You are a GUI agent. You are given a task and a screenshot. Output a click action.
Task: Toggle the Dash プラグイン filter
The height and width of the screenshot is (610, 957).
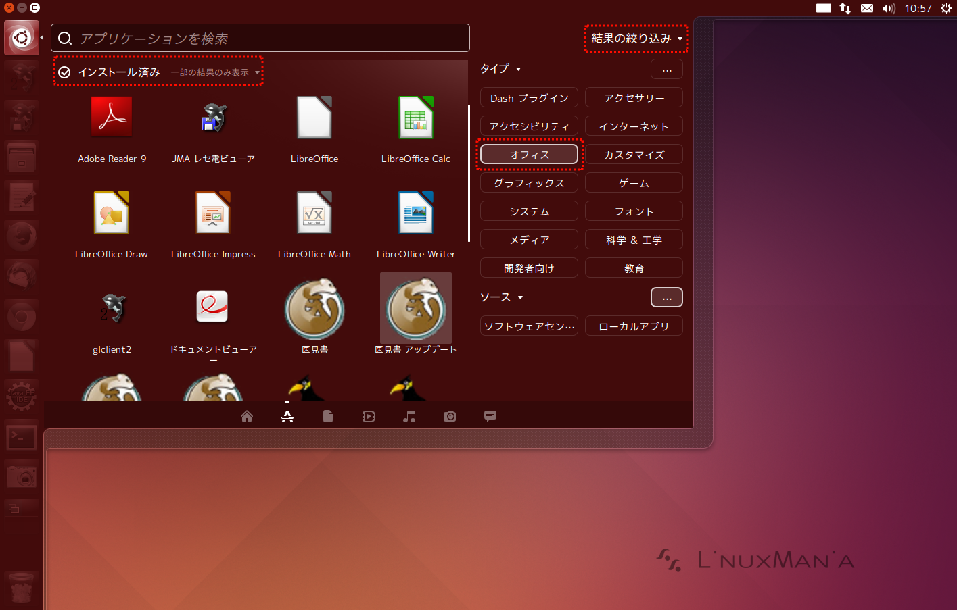click(x=529, y=98)
